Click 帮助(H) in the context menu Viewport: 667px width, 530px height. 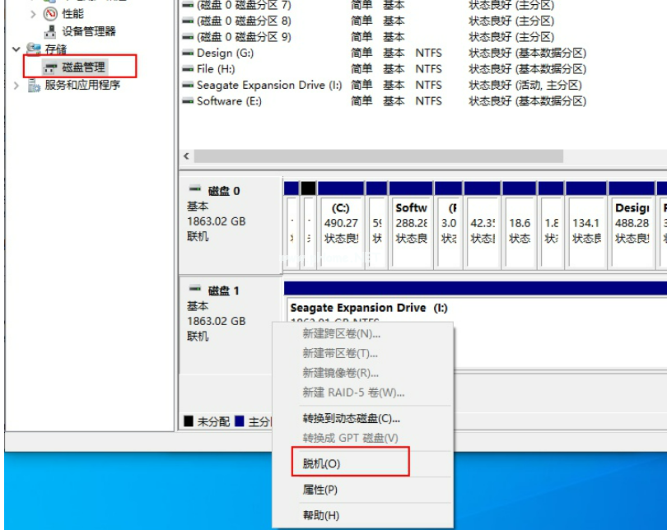[x=320, y=515]
